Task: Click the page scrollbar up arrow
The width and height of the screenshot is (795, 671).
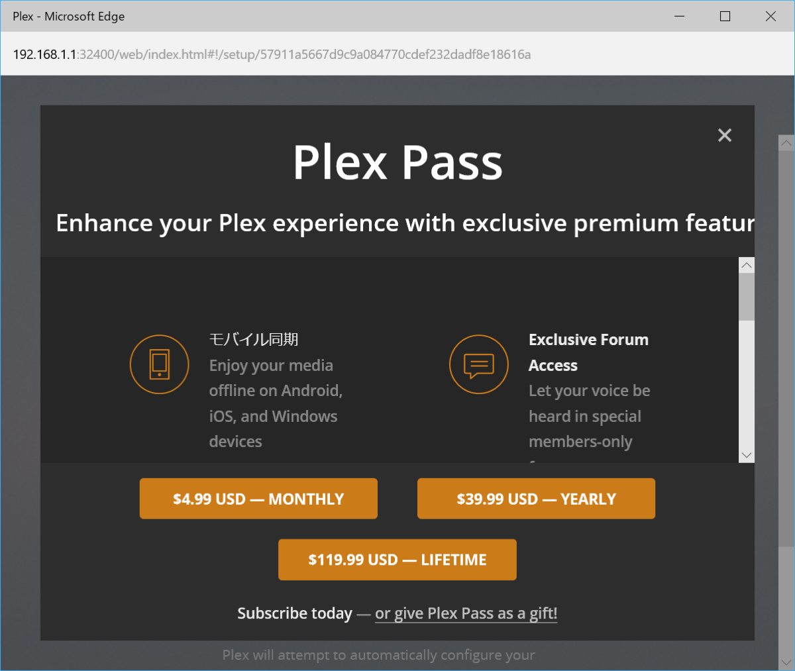Action: [786, 142]
